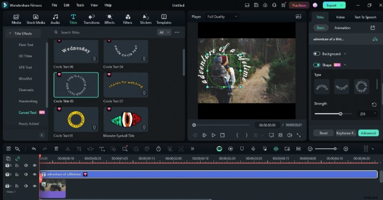Reset the Strength value with the circular arrow
Image resolution: width=383 pixels, height=200 pixels.
(374, 105)
